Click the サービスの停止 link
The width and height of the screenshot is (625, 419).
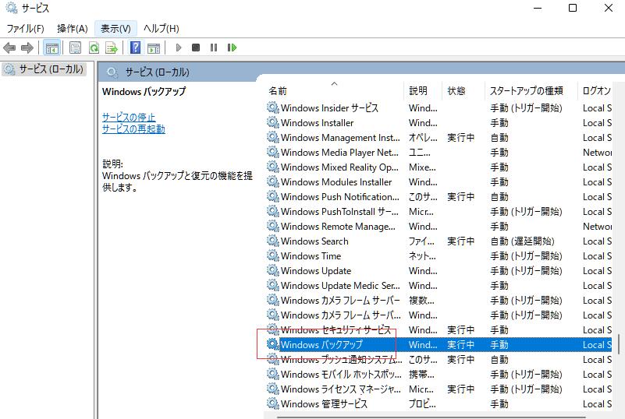coord(129,118)
